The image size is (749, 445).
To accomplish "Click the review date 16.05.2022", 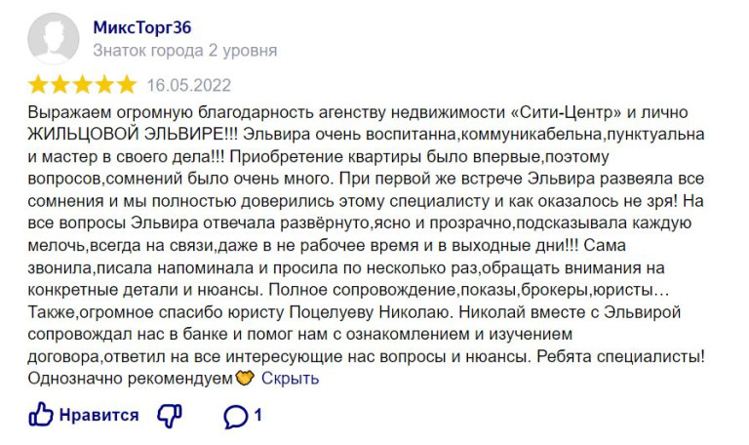I will (188, 86).
